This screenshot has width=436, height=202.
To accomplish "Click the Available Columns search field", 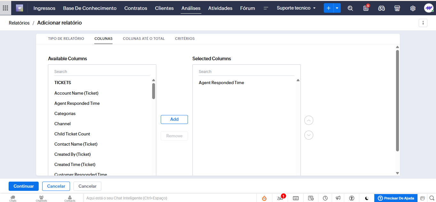I will pos(102,72).
